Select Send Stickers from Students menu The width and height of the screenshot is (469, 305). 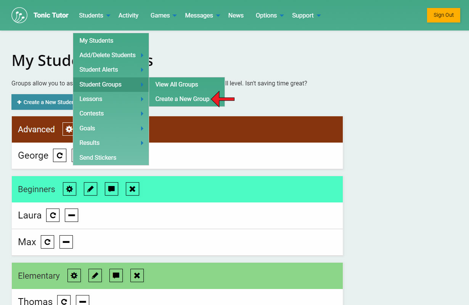pos(98,158)
